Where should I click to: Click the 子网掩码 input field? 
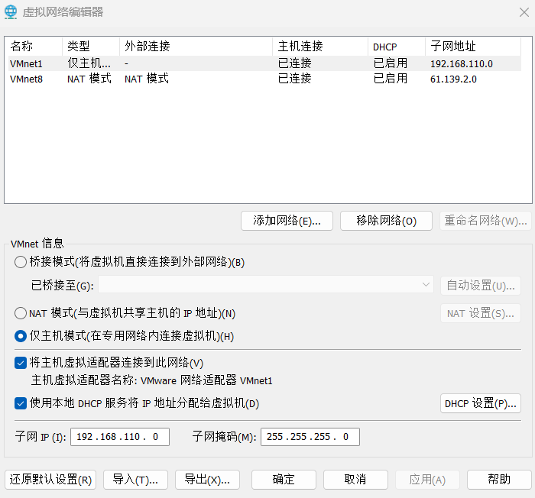(310, 437)
